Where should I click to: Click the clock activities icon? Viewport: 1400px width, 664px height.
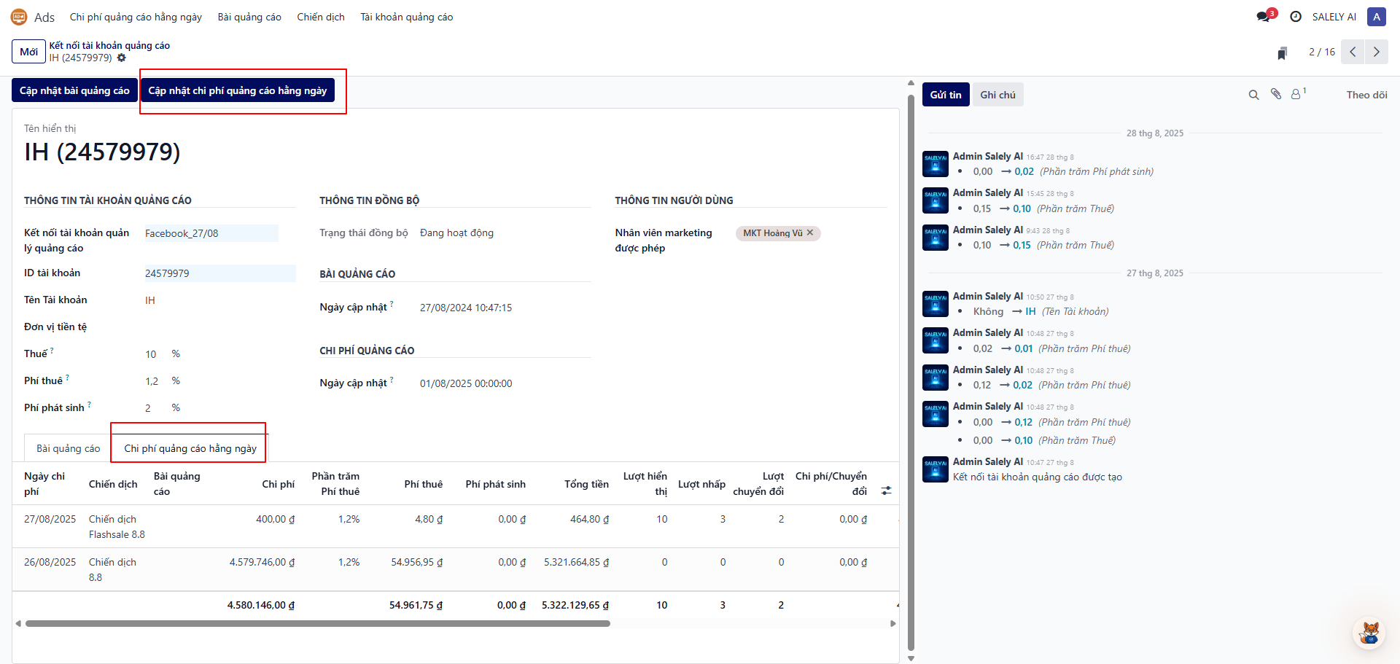click(1296, 17)
